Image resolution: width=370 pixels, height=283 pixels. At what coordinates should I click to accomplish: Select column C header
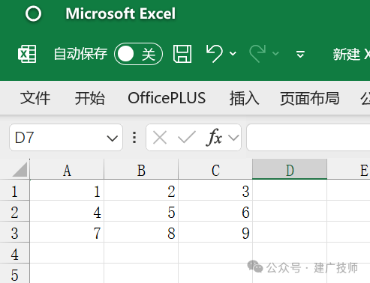[x=215, y=169]
